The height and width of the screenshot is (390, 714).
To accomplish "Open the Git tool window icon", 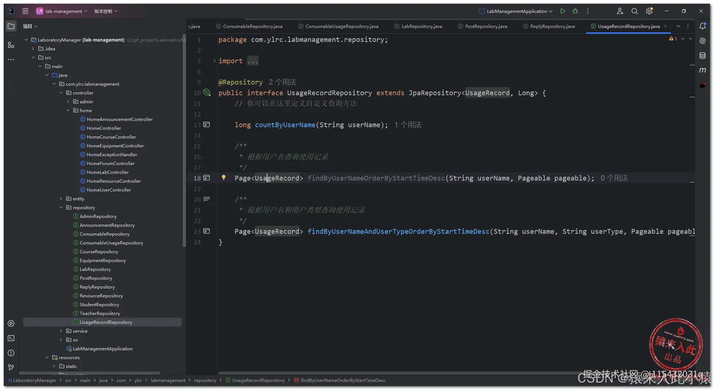I will click(11, 367).
